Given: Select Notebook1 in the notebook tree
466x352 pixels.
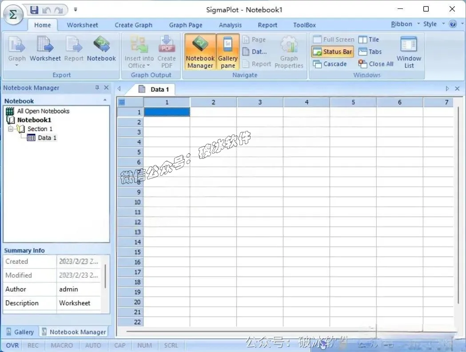Looking at the screenshot, I should pos(29,120).
